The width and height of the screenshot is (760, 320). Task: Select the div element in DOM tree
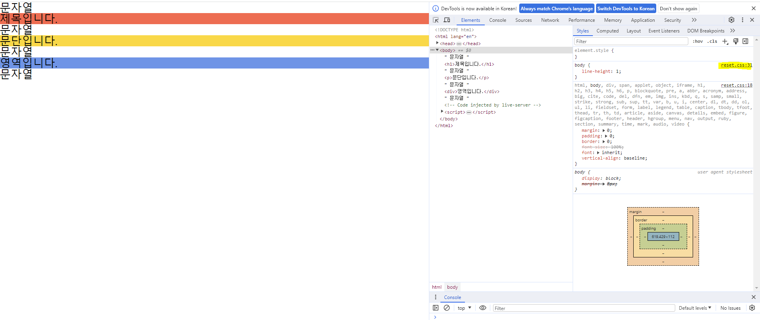pyautogui.click(x=472, y=91)
